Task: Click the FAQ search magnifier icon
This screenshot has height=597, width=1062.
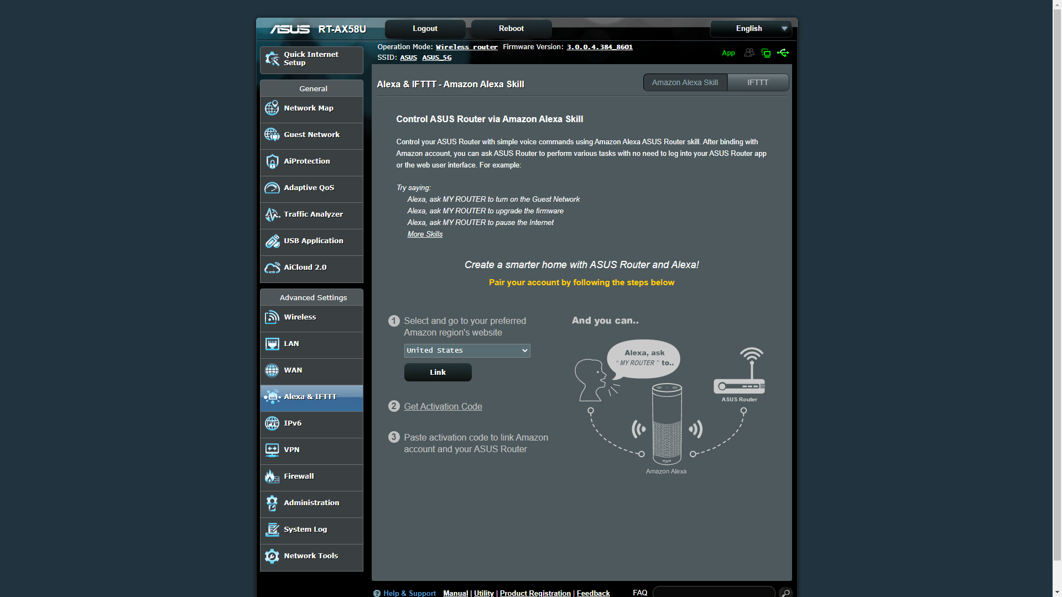Action: pyautogui.click(x=785, y=593)
